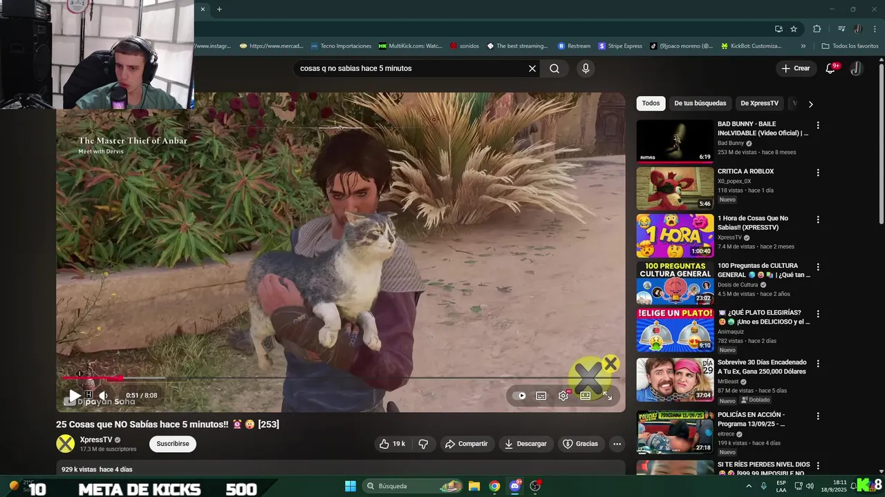Screen dimensions: 885x497
Task: Open Chrome extensions puzzle icon
Action: 817,29
